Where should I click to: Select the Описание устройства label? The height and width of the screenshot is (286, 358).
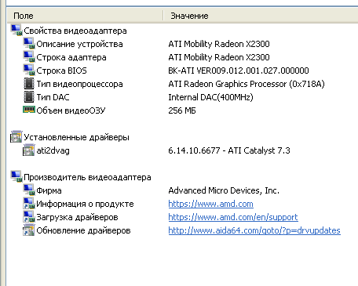[79, 44]
